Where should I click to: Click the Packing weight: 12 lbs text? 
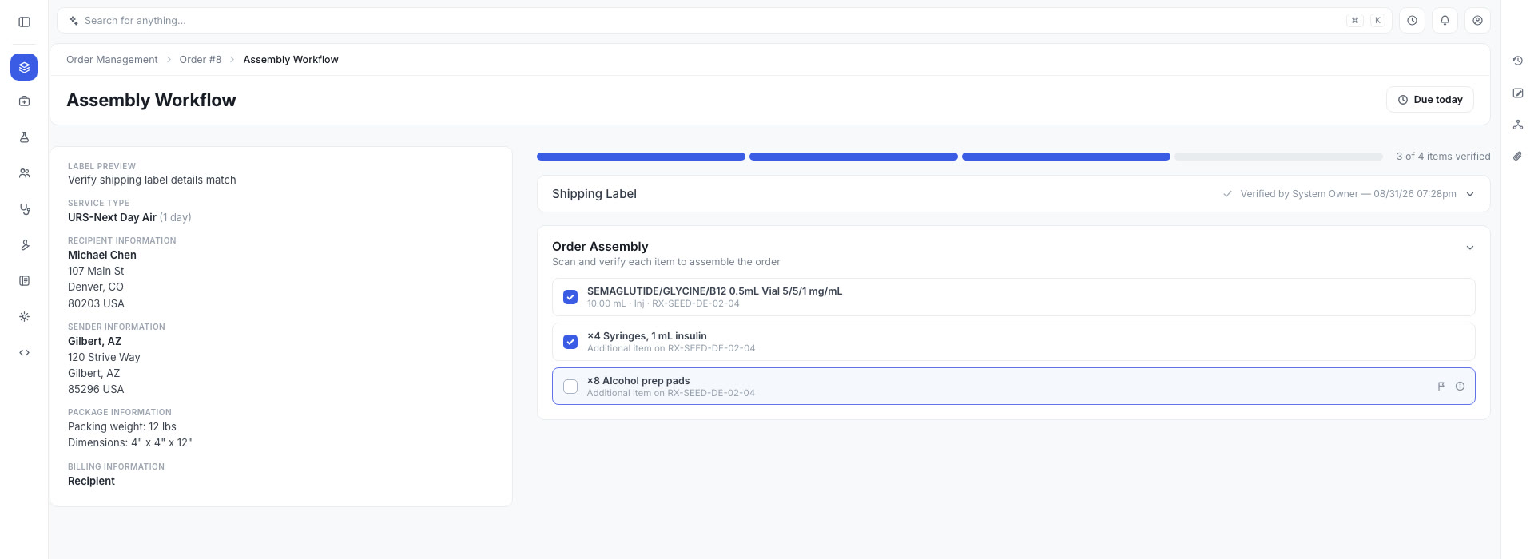coord(122,426)
